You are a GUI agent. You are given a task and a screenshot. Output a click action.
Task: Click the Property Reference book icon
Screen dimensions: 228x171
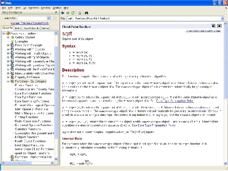point(12,77)
